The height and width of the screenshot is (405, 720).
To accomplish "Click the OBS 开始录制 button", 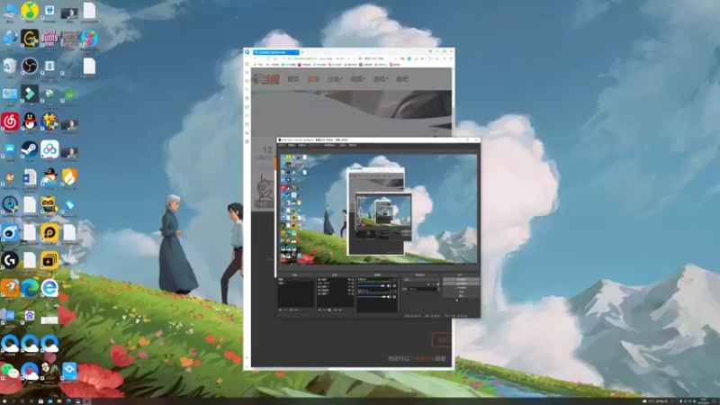I will (x=461, y=283).
